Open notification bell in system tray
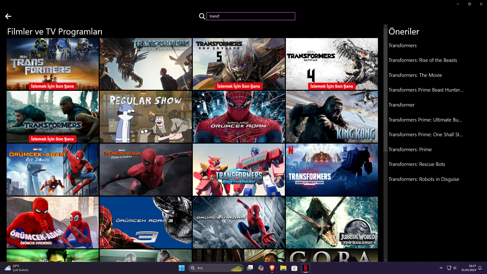This screenshot has width=487, height=274. tap(480, 268)
